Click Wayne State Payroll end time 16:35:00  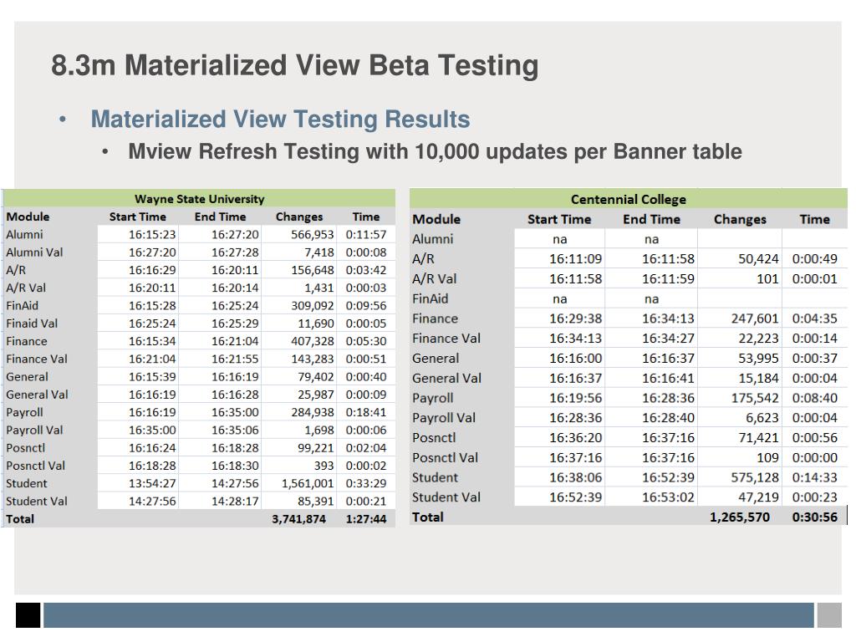point(235,412)
